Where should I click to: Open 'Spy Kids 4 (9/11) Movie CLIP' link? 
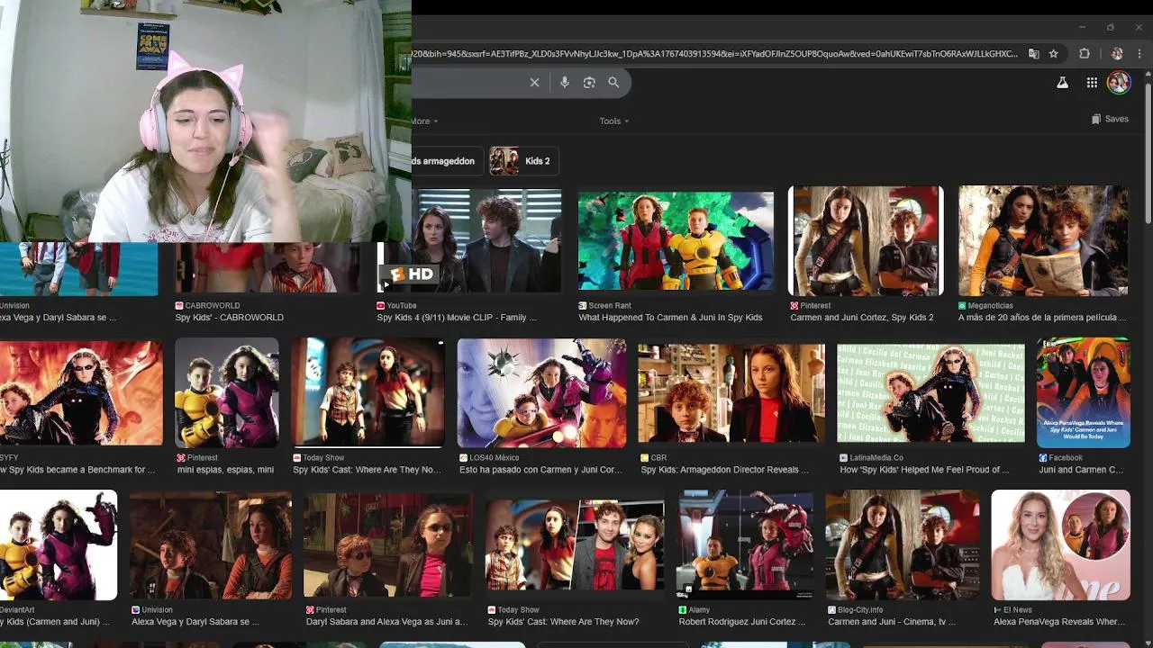457,318
